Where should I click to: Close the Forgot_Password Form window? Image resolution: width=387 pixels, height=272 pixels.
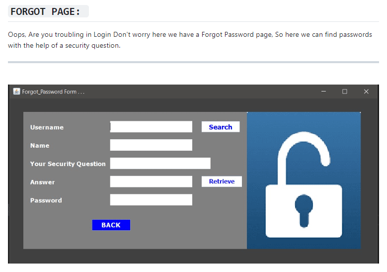[366, 91]
